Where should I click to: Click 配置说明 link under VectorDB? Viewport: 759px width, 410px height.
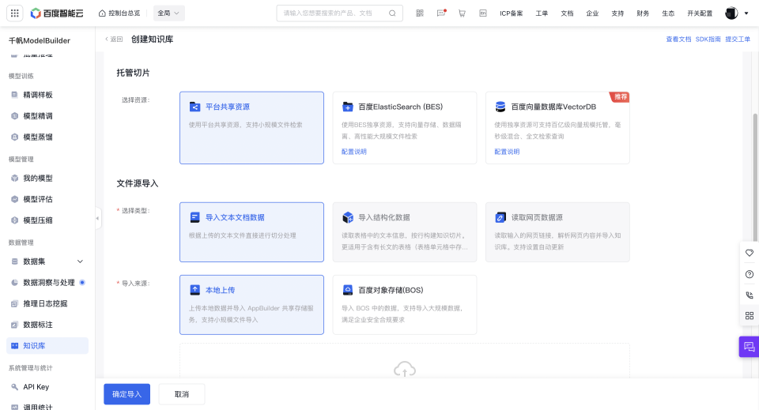[x=507, y=152]
